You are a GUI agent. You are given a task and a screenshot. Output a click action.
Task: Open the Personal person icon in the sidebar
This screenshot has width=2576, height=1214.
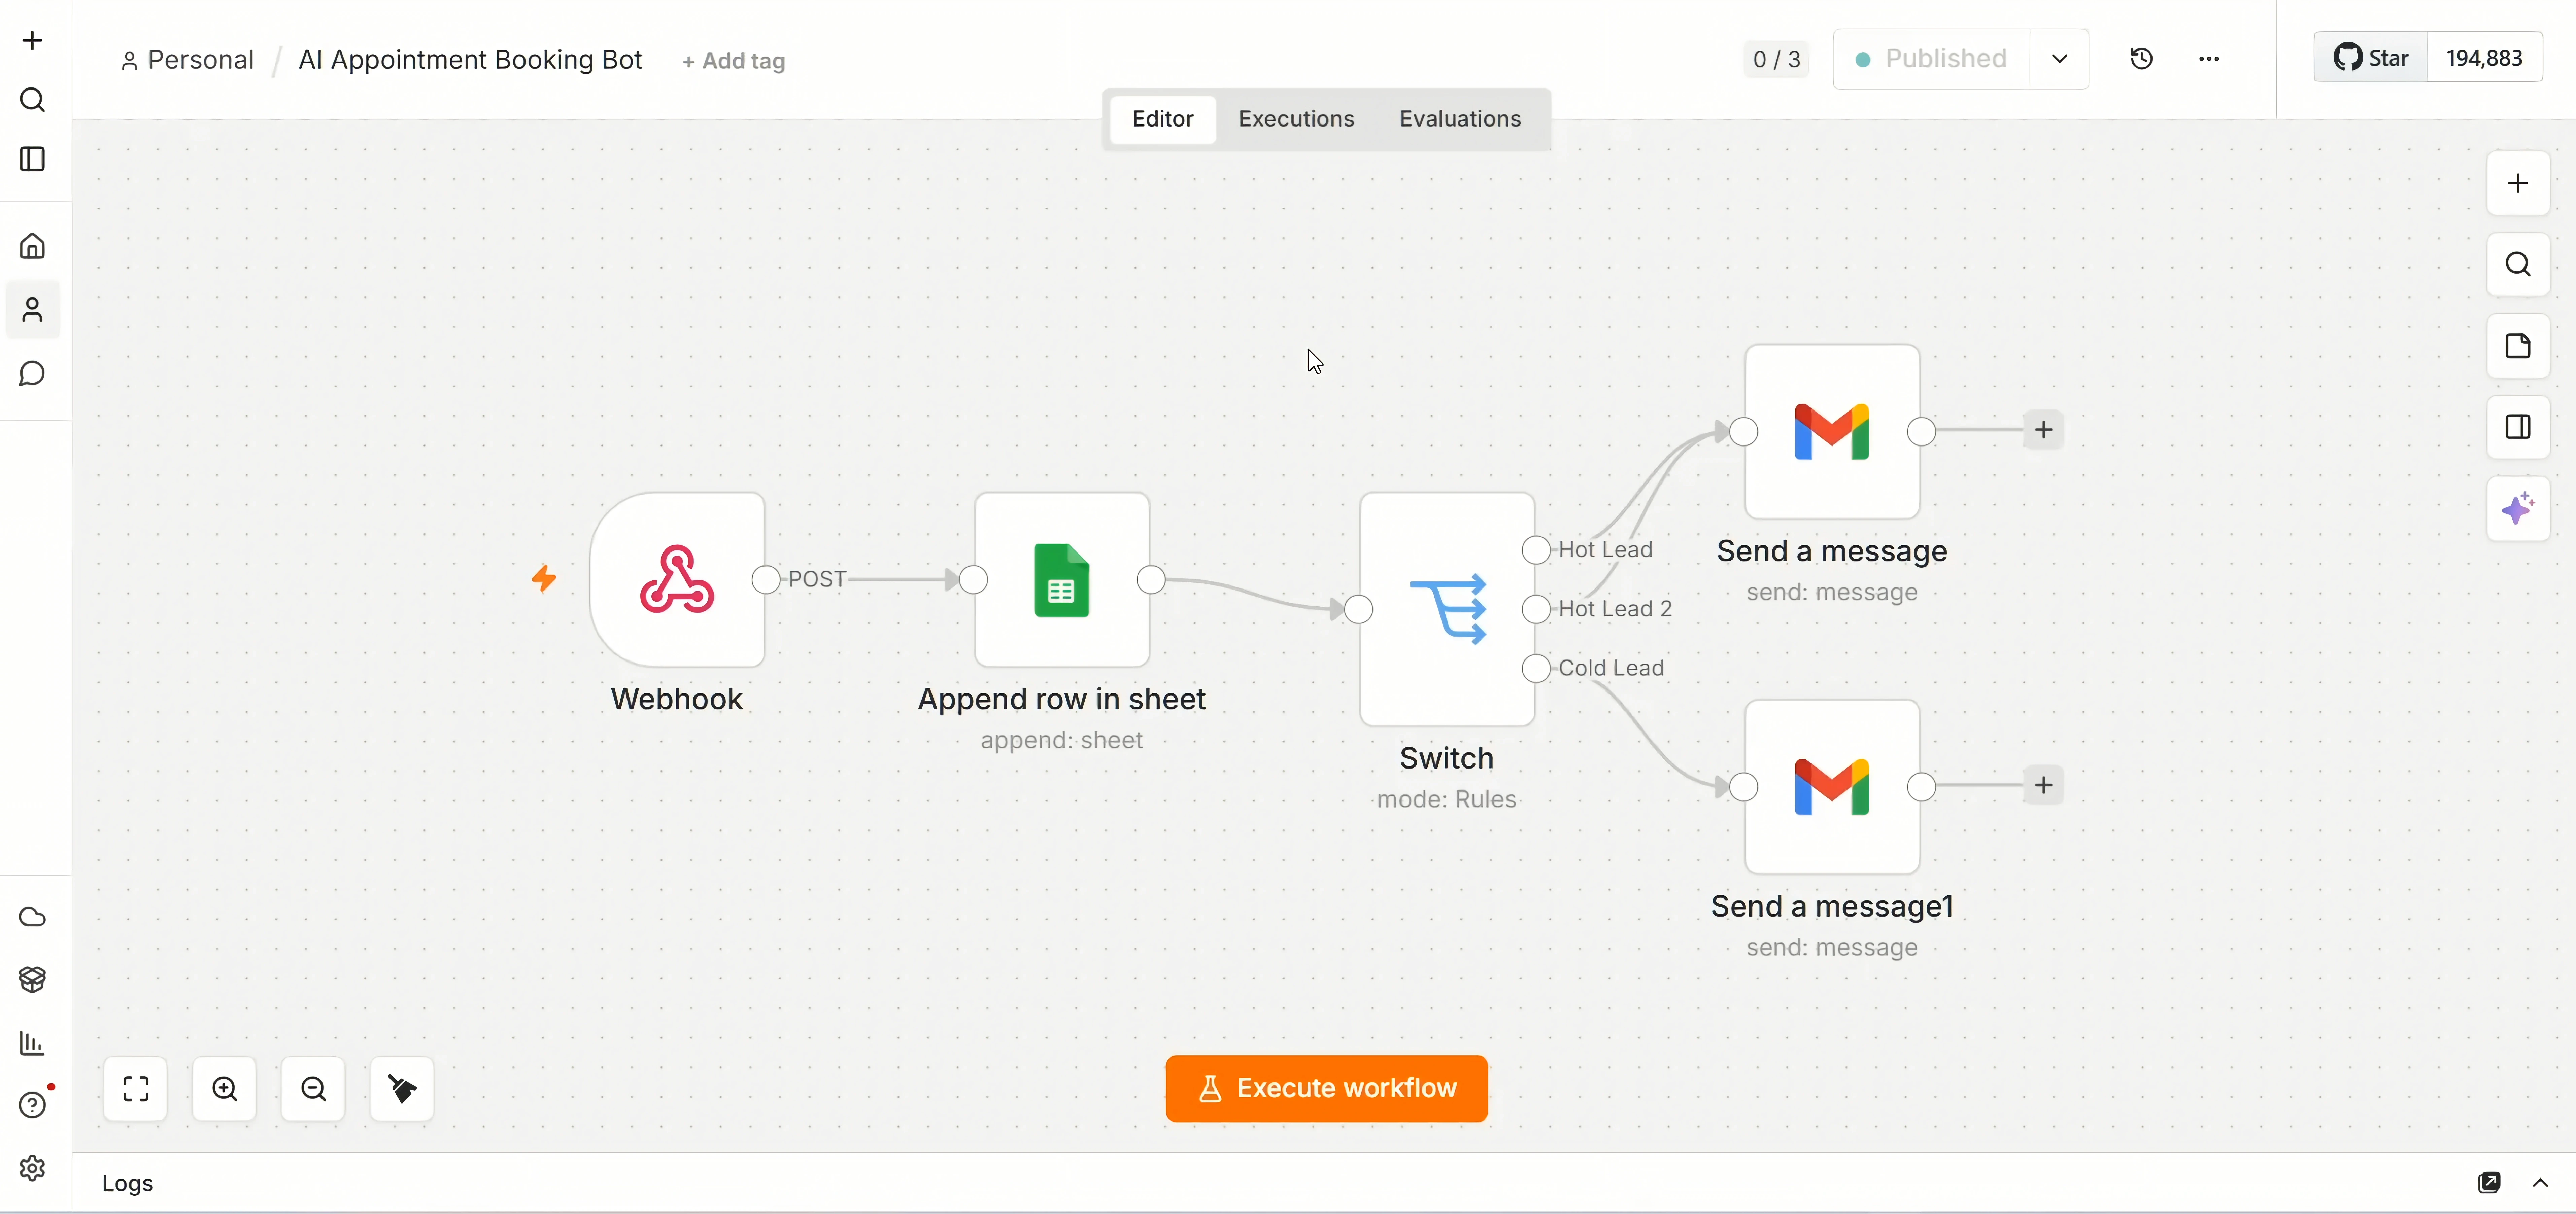click(32, 310)
